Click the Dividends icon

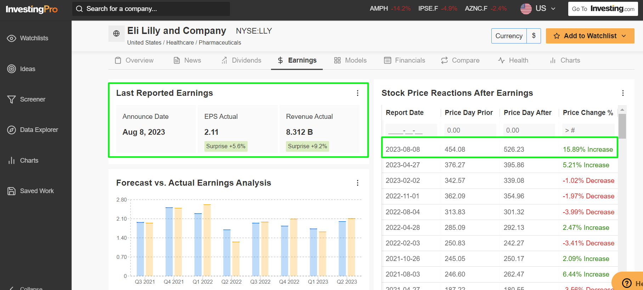pos(224,60)
